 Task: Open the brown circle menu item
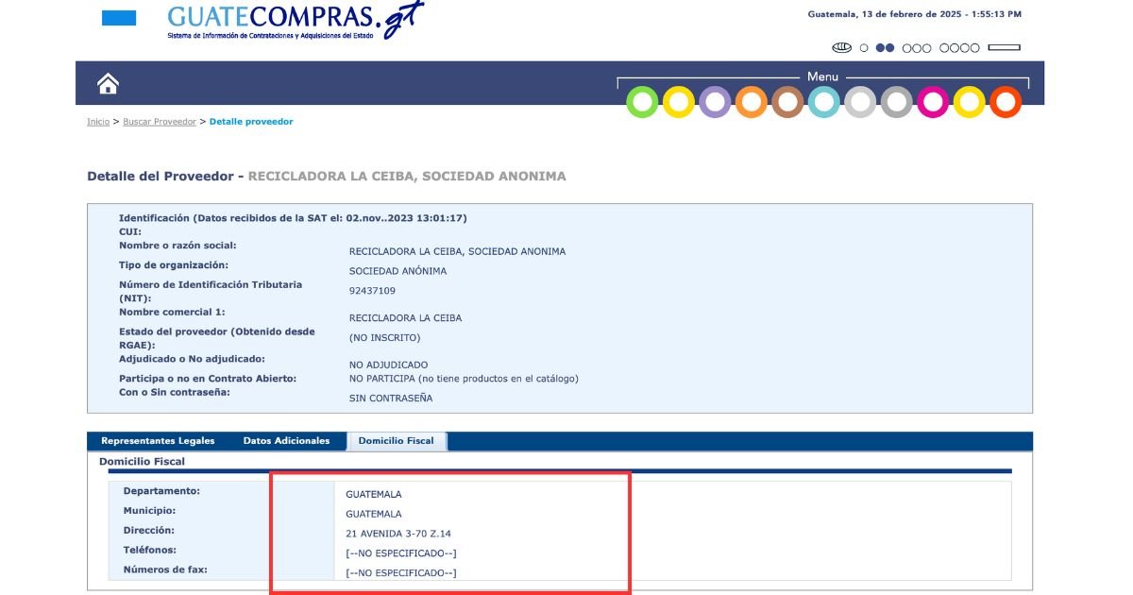tap(787, 102)
